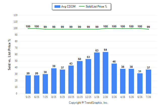Click the Copyright TrendGraphix, Inc. text

88,103
